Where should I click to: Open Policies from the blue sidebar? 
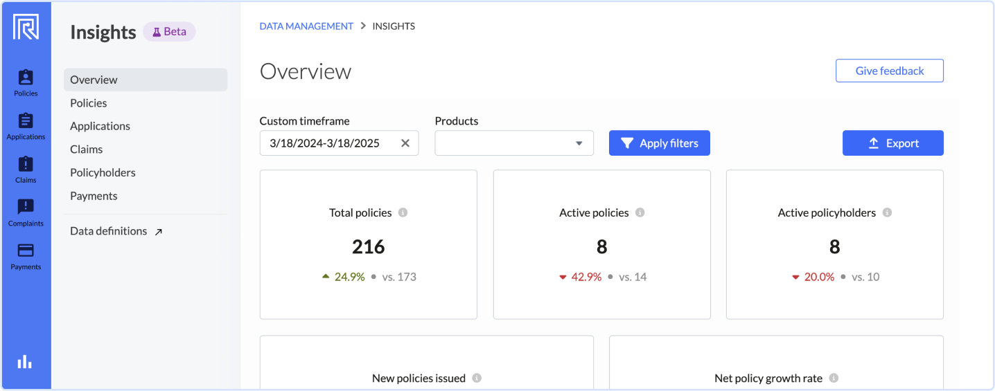(26, 83)
